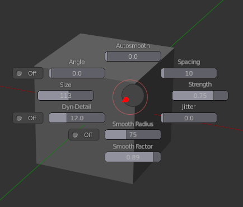Click the pie menu center circle
This screenshot has height=207, width=243.
point(133,96)
